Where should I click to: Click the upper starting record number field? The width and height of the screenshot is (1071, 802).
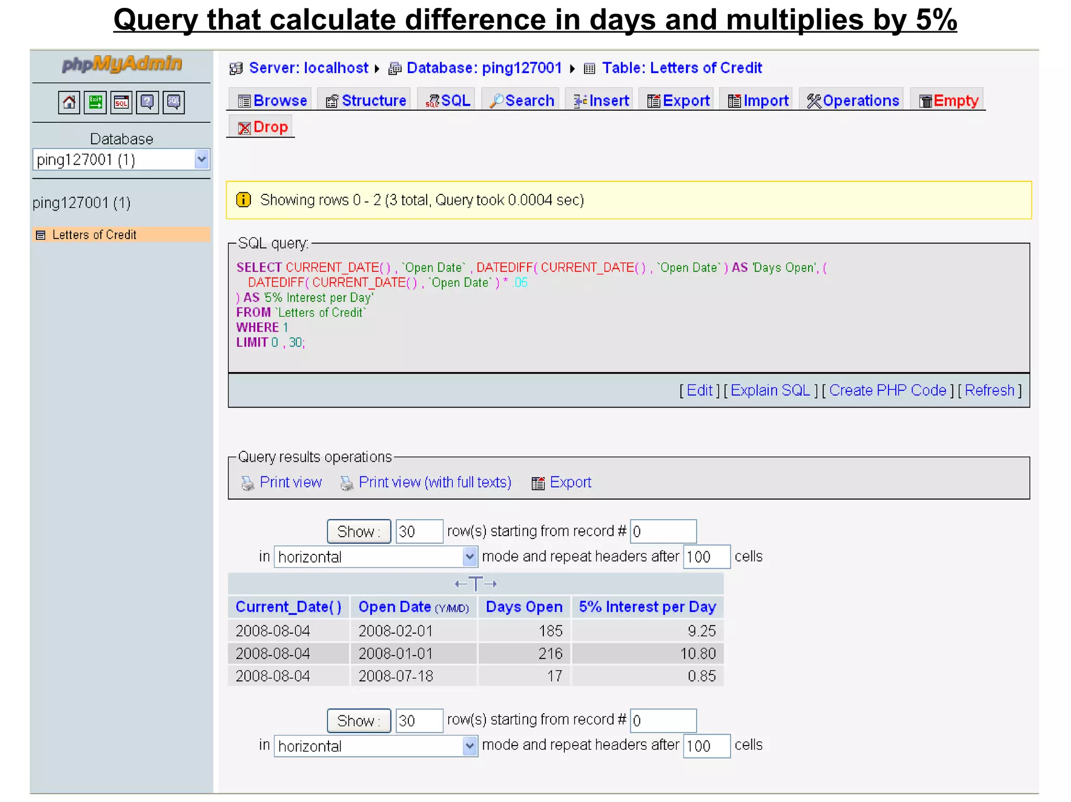[663, 532]
